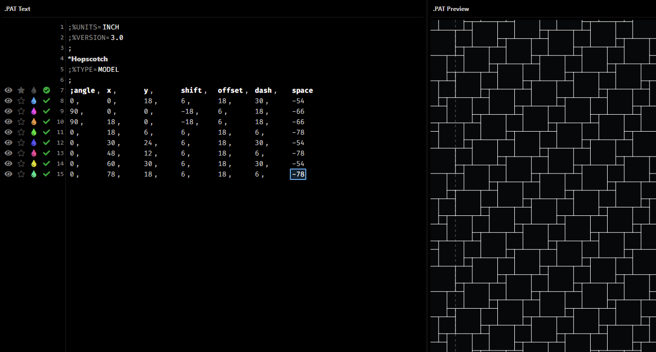Image resolution: width=656 pixels, height=352 pixels.
Task: Click the orange droplet icon on line 10
Action: (x=33, y=122)
